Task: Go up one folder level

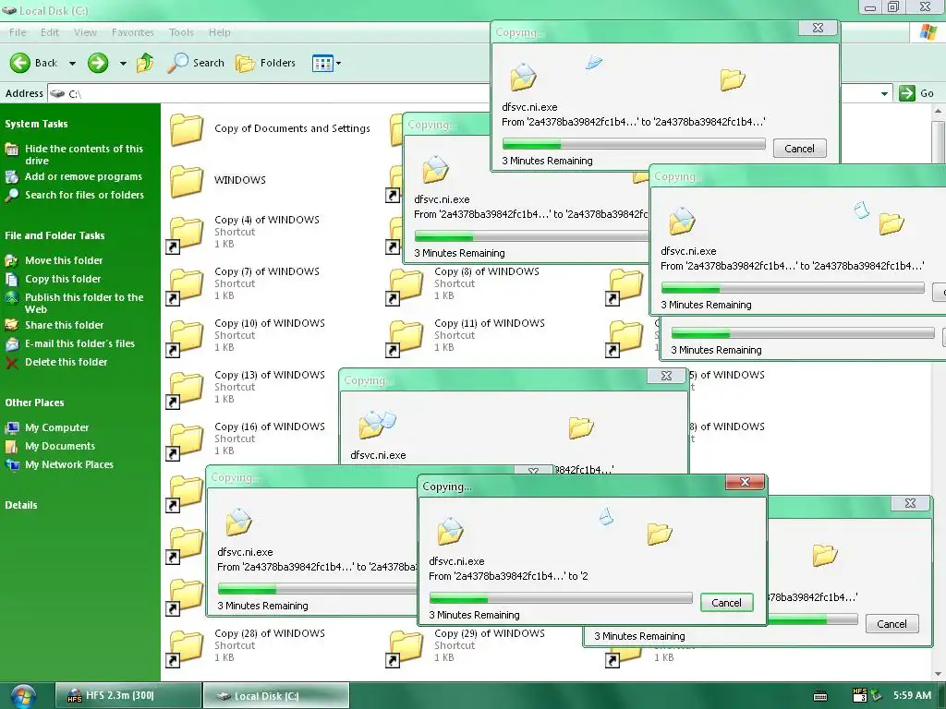Action: point(145,63)
